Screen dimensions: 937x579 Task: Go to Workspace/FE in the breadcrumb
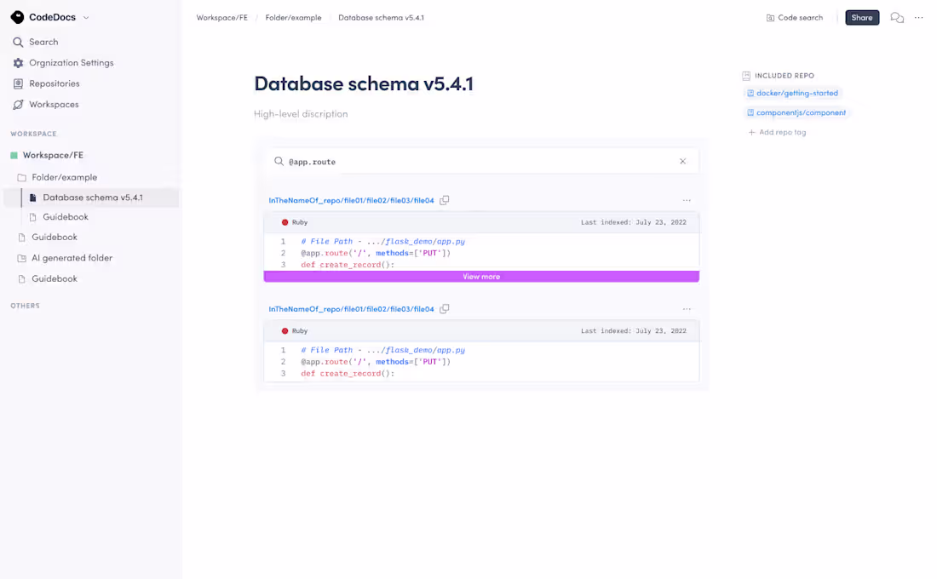coord(221,17)
